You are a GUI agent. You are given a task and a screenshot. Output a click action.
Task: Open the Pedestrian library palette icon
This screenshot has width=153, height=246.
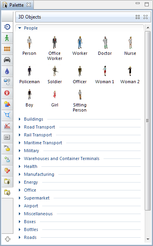pyautogui.click(x=7, y=38)
